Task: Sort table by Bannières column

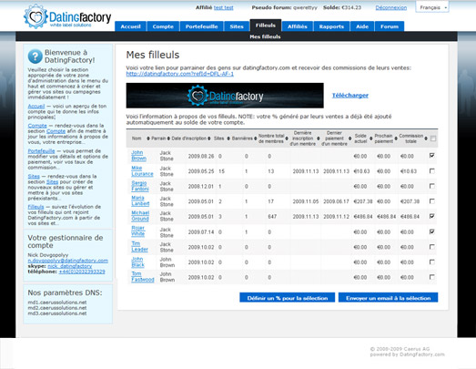Action: [x=256, y=138]
